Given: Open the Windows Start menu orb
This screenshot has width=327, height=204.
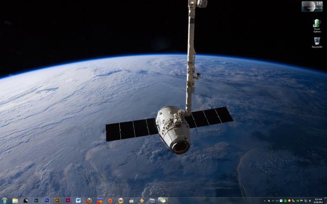Looking at the screenshot, I should (x=4, y=200).
